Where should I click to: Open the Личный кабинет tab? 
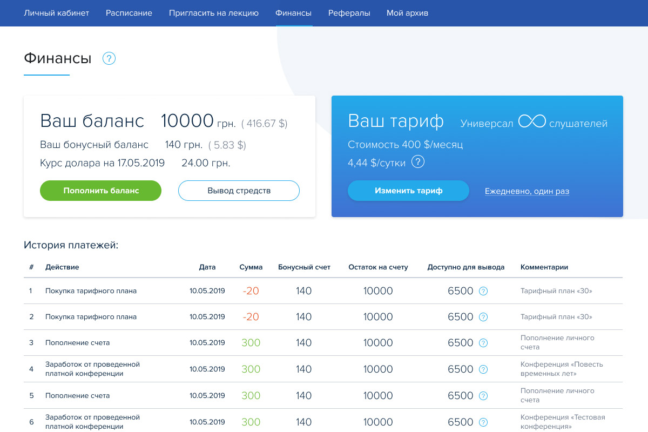point(57,13)
